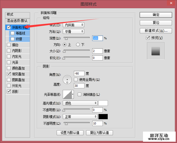This screenshot has width=177, height=143.
Task: Select the 上 direction radio button
Action: (x=65, y=45)
